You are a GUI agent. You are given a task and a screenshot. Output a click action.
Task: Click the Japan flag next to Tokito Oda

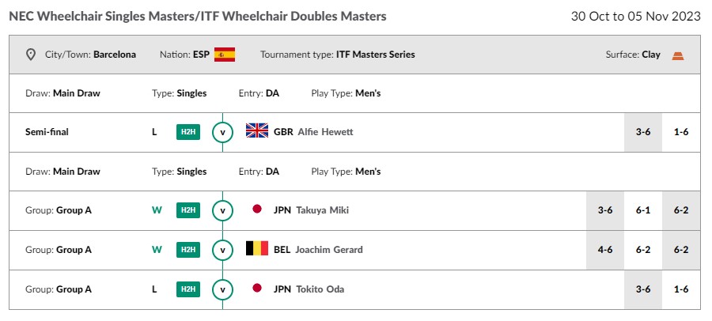click(257, 288)
